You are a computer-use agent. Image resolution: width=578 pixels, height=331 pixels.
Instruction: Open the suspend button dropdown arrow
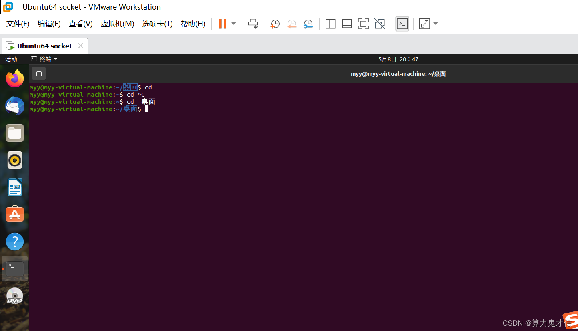233,24
